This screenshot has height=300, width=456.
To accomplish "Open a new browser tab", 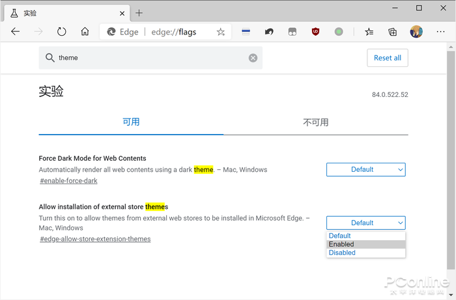I will click(x=139, y=13).
